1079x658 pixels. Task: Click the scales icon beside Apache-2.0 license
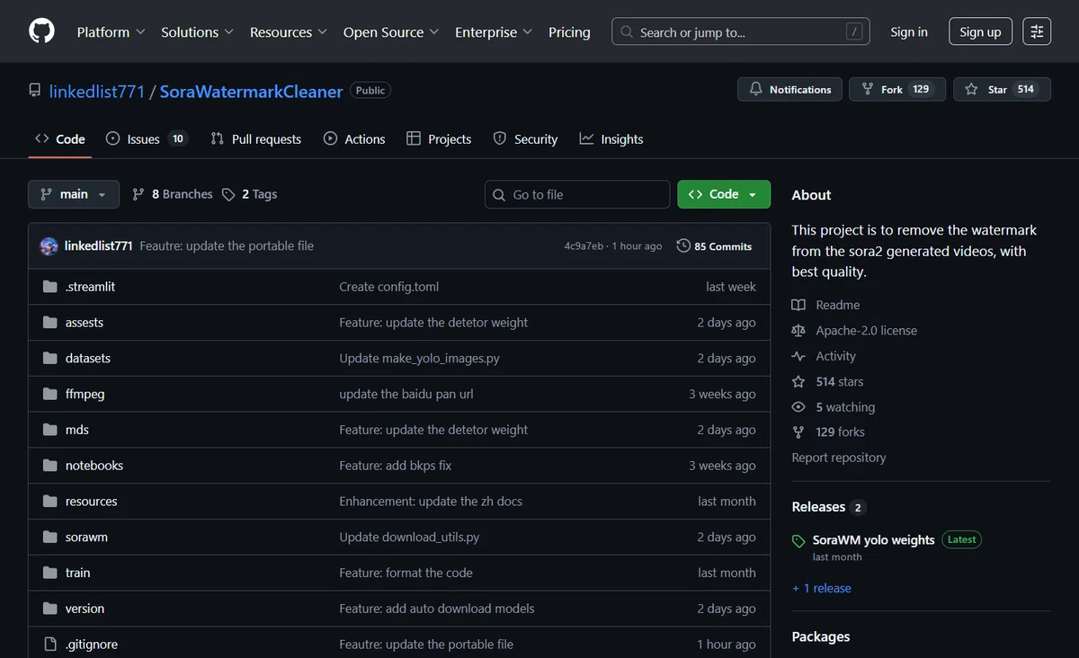click(798, 331)
